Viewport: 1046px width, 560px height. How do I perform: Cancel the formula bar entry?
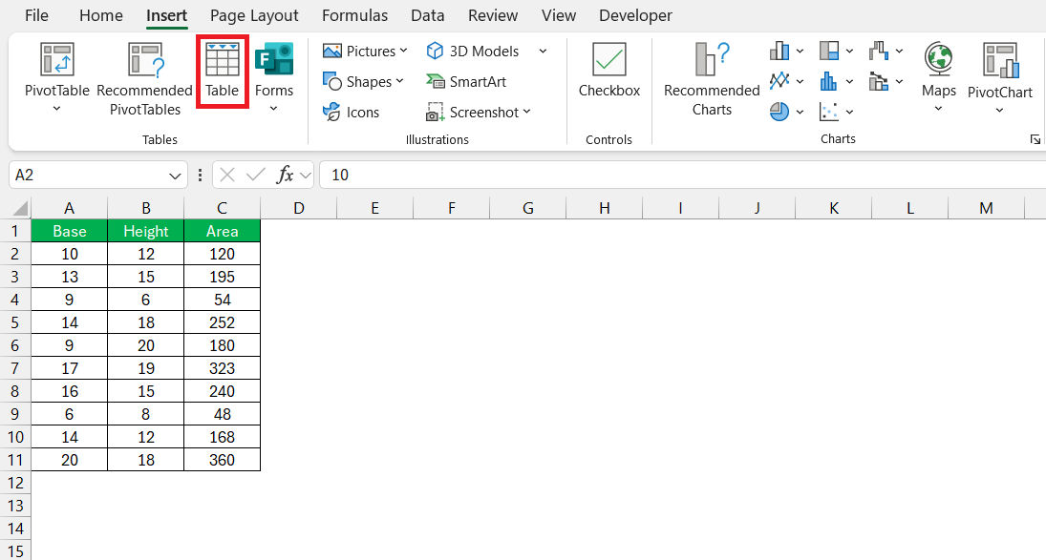point(226,176)
